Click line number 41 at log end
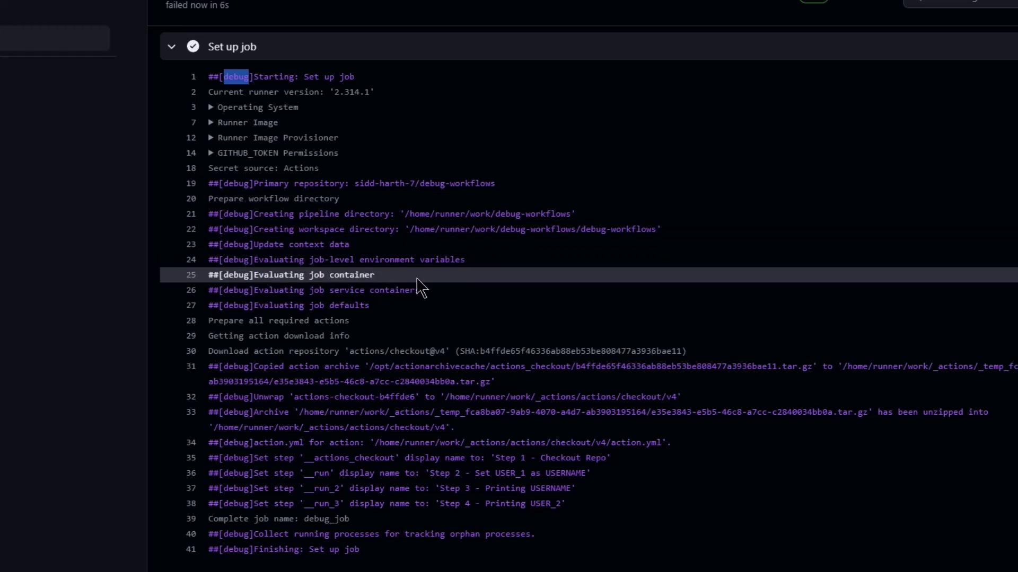The height and width of the screenshot is (572, 1018). click(191, 549)
